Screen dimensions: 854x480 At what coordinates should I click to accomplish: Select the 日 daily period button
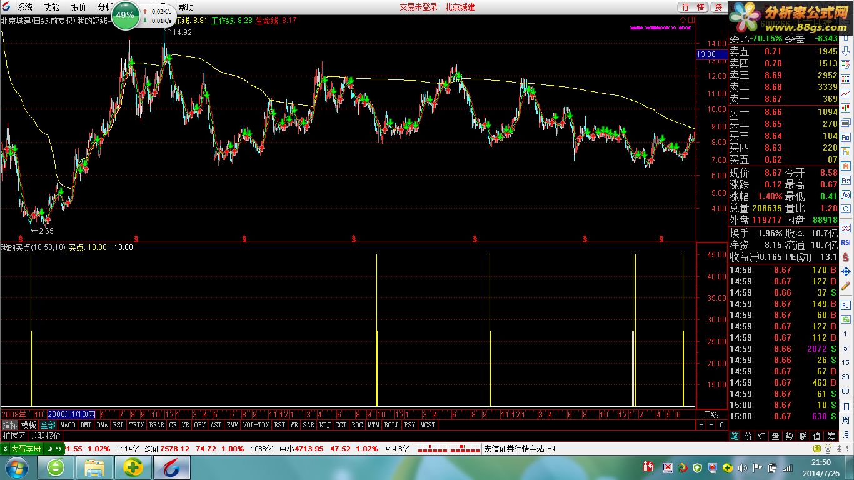coord(846,406)
